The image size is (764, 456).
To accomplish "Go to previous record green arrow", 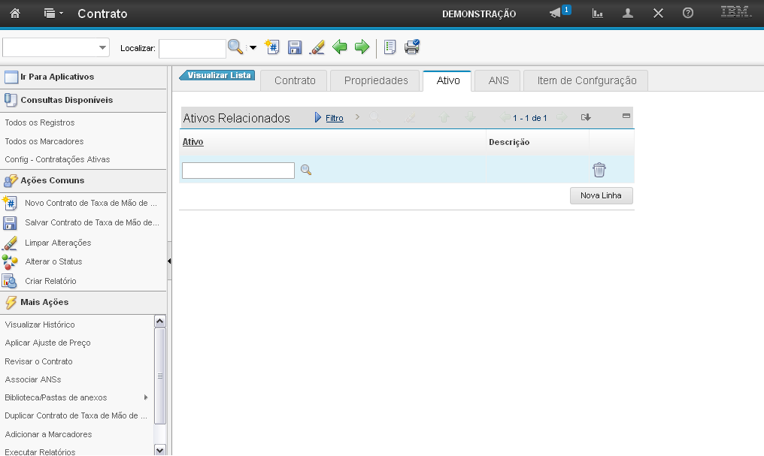I will [340, 47].
